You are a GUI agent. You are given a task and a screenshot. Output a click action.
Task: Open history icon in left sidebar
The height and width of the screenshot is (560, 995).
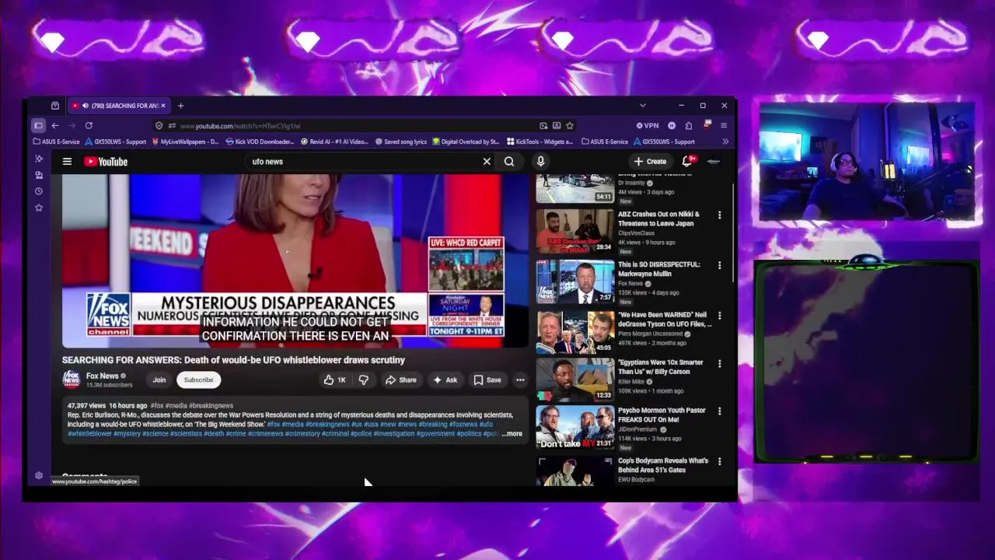click(x=39, y=191)
